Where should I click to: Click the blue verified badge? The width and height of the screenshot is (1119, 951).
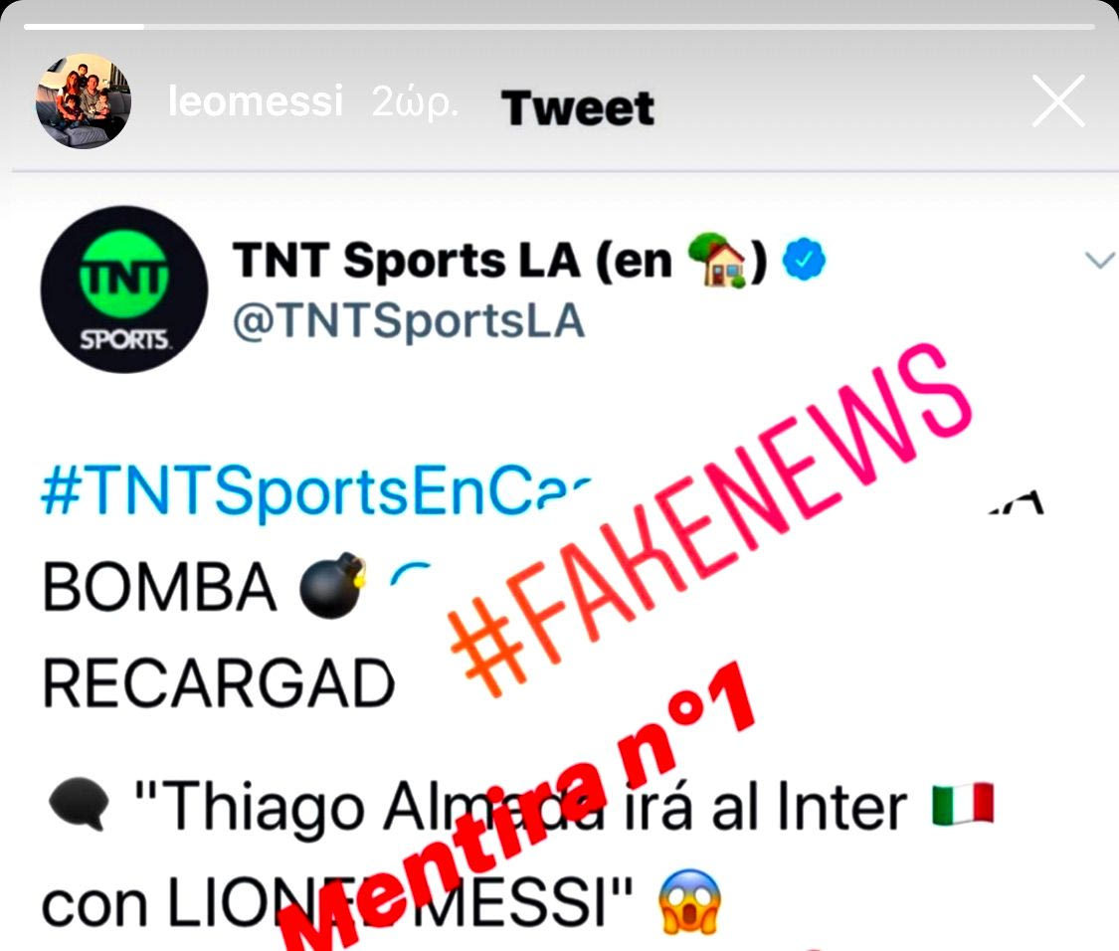(804, 259)
